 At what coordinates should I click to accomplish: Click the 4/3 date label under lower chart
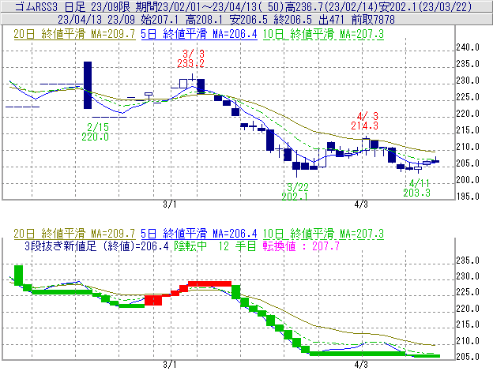[x=361, y=365]
